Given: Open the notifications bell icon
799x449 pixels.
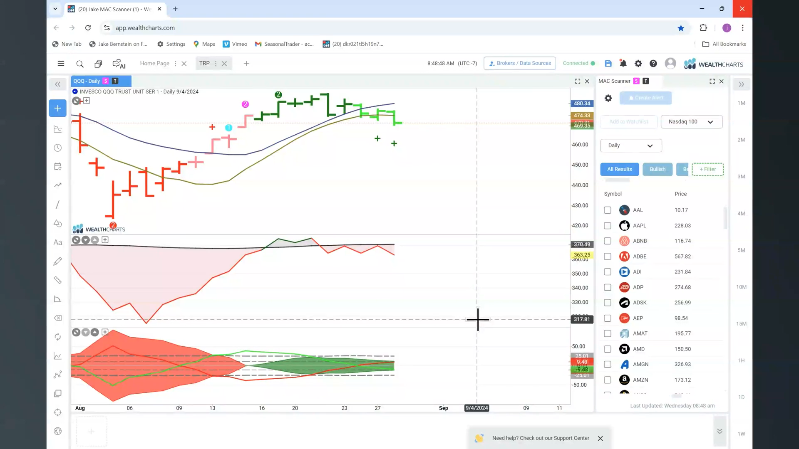Looking at the screenshot, I should [x=623, y=64].
